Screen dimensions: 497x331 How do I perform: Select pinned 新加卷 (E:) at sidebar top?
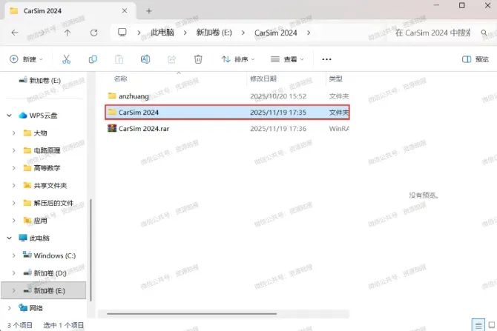point(39,81)
